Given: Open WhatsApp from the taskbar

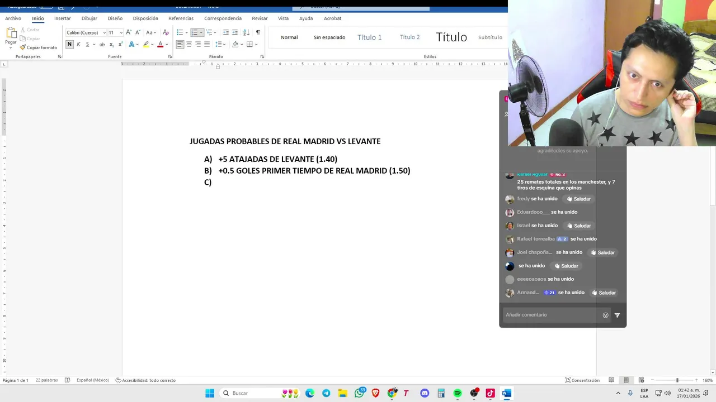Looking at the screenshot, I should click(360, 393).
